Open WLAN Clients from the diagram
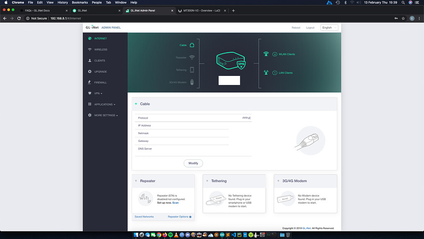The image size is (424, 239). pyautogui.click(x=284, y=54)
